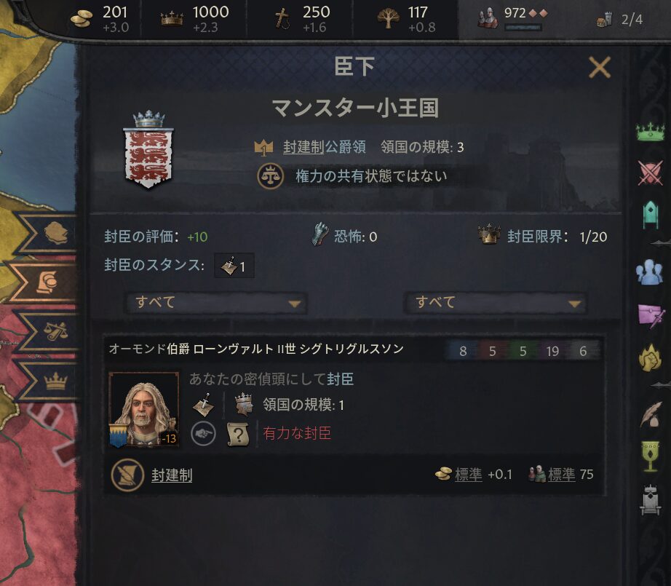The height and width of the screenshot is (586, 671).
Task: Open the royal court throne icon
Action: 650,499
